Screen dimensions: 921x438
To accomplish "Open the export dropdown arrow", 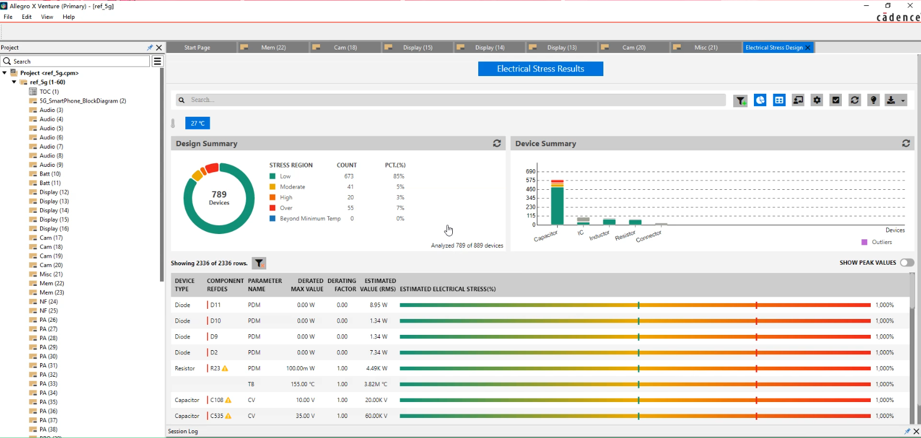I will tap(903, 101).
